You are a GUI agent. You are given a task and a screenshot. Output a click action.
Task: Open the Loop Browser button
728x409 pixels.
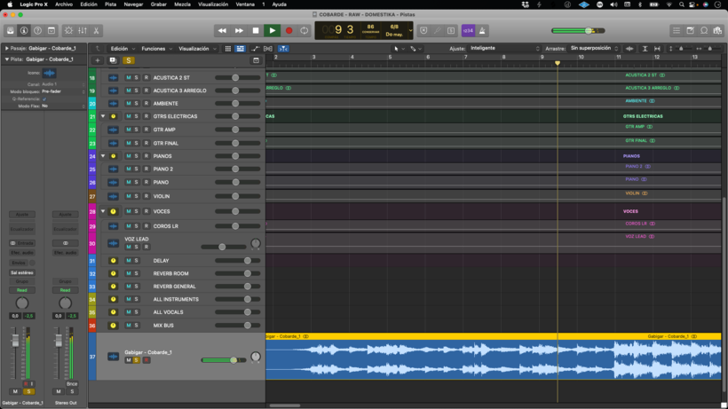pos(704,30)
